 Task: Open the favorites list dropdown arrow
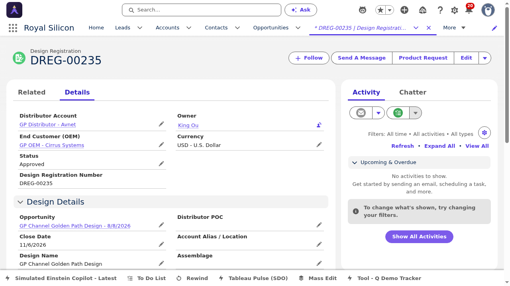390,10
